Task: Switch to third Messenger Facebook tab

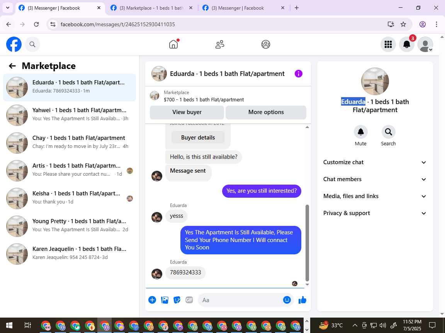Action: (x=243, y=8)
